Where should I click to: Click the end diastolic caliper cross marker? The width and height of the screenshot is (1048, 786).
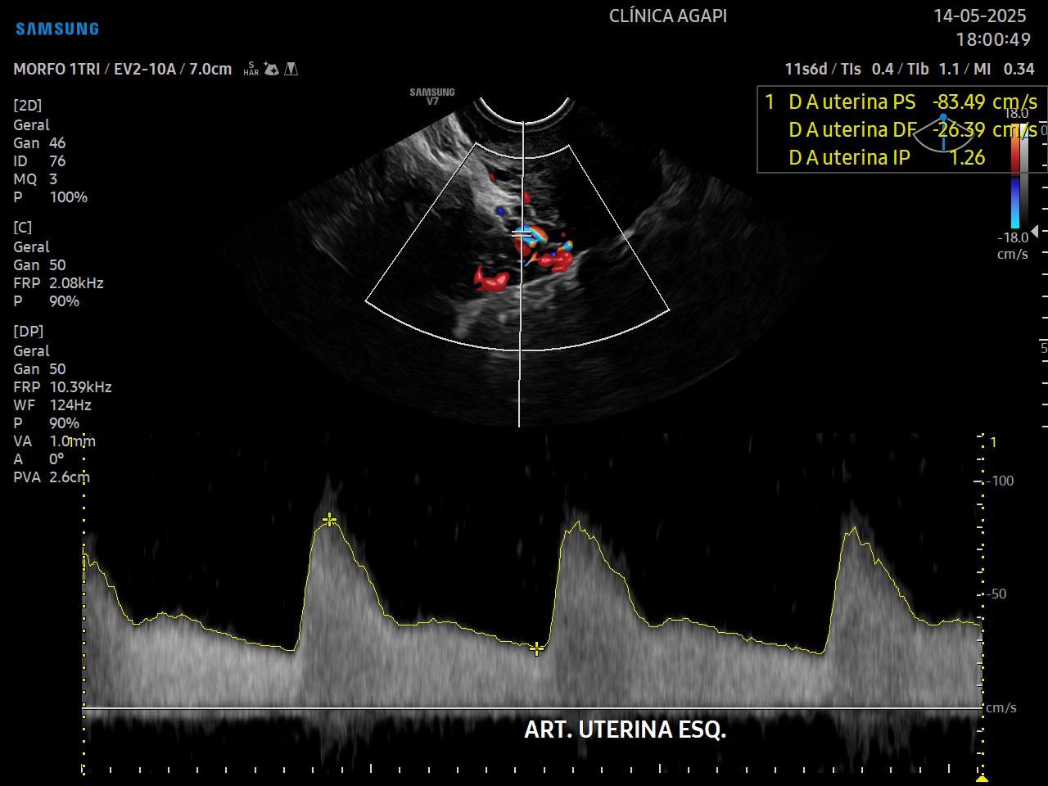coord(536,649)
